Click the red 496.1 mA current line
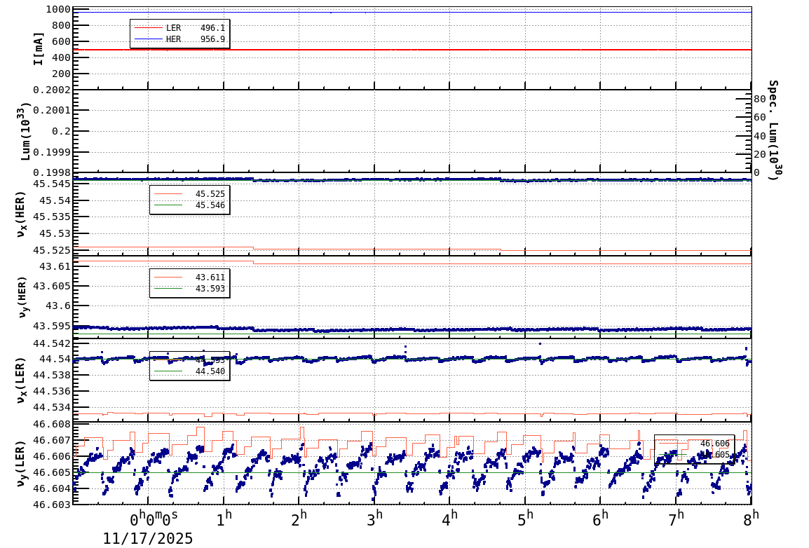809x548 pixels. click(x=421, y=50)
